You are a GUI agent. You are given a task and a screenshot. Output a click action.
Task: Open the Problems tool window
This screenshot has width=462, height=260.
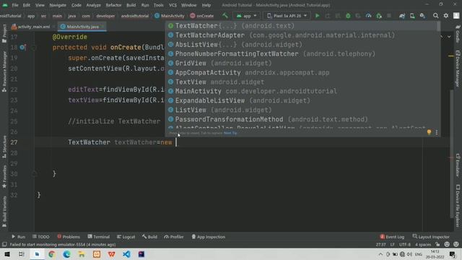(x=69, y=237)
